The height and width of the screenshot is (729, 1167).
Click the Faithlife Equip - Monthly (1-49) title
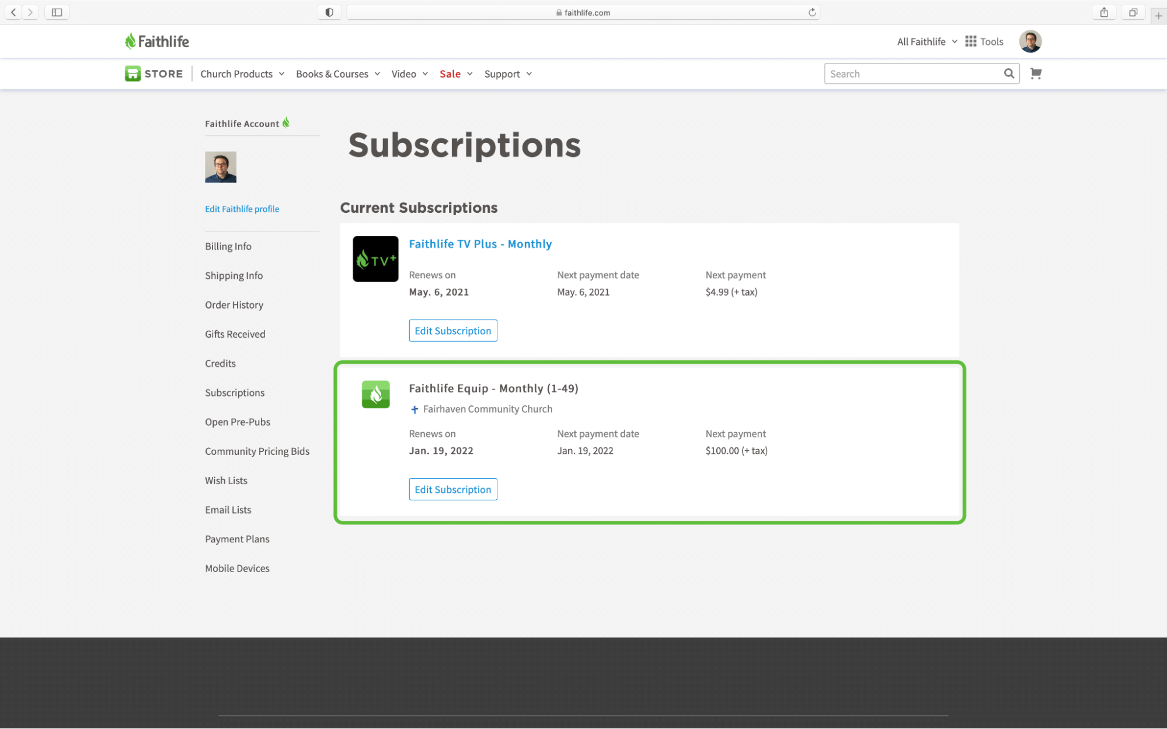(x=493, y=388)
